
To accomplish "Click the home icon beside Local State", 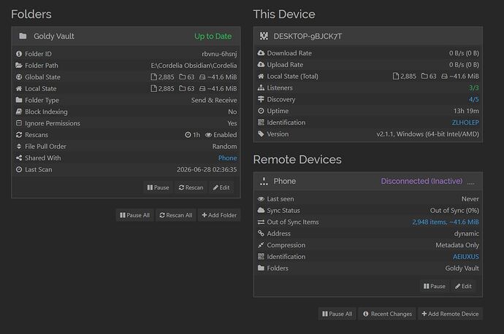I will pos(19,88).
